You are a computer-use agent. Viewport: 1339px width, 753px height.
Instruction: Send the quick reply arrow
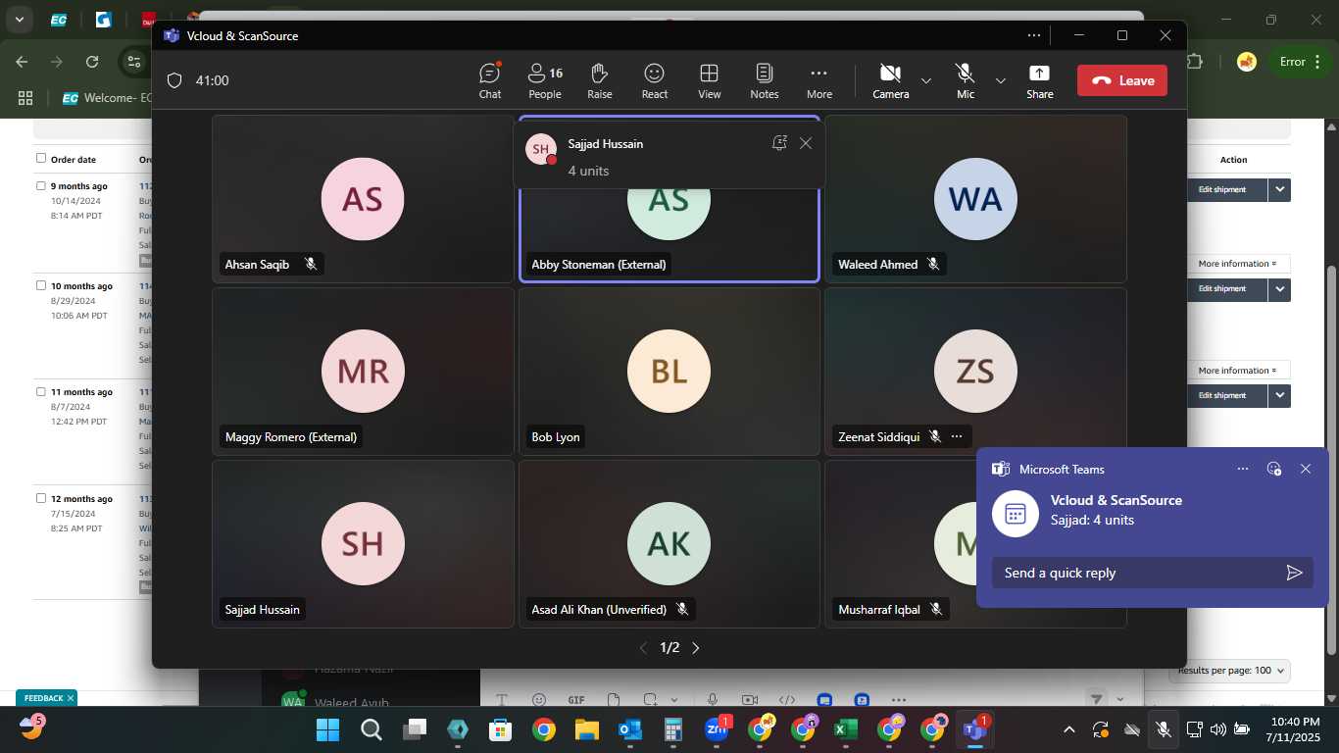tap(1295, 573)
